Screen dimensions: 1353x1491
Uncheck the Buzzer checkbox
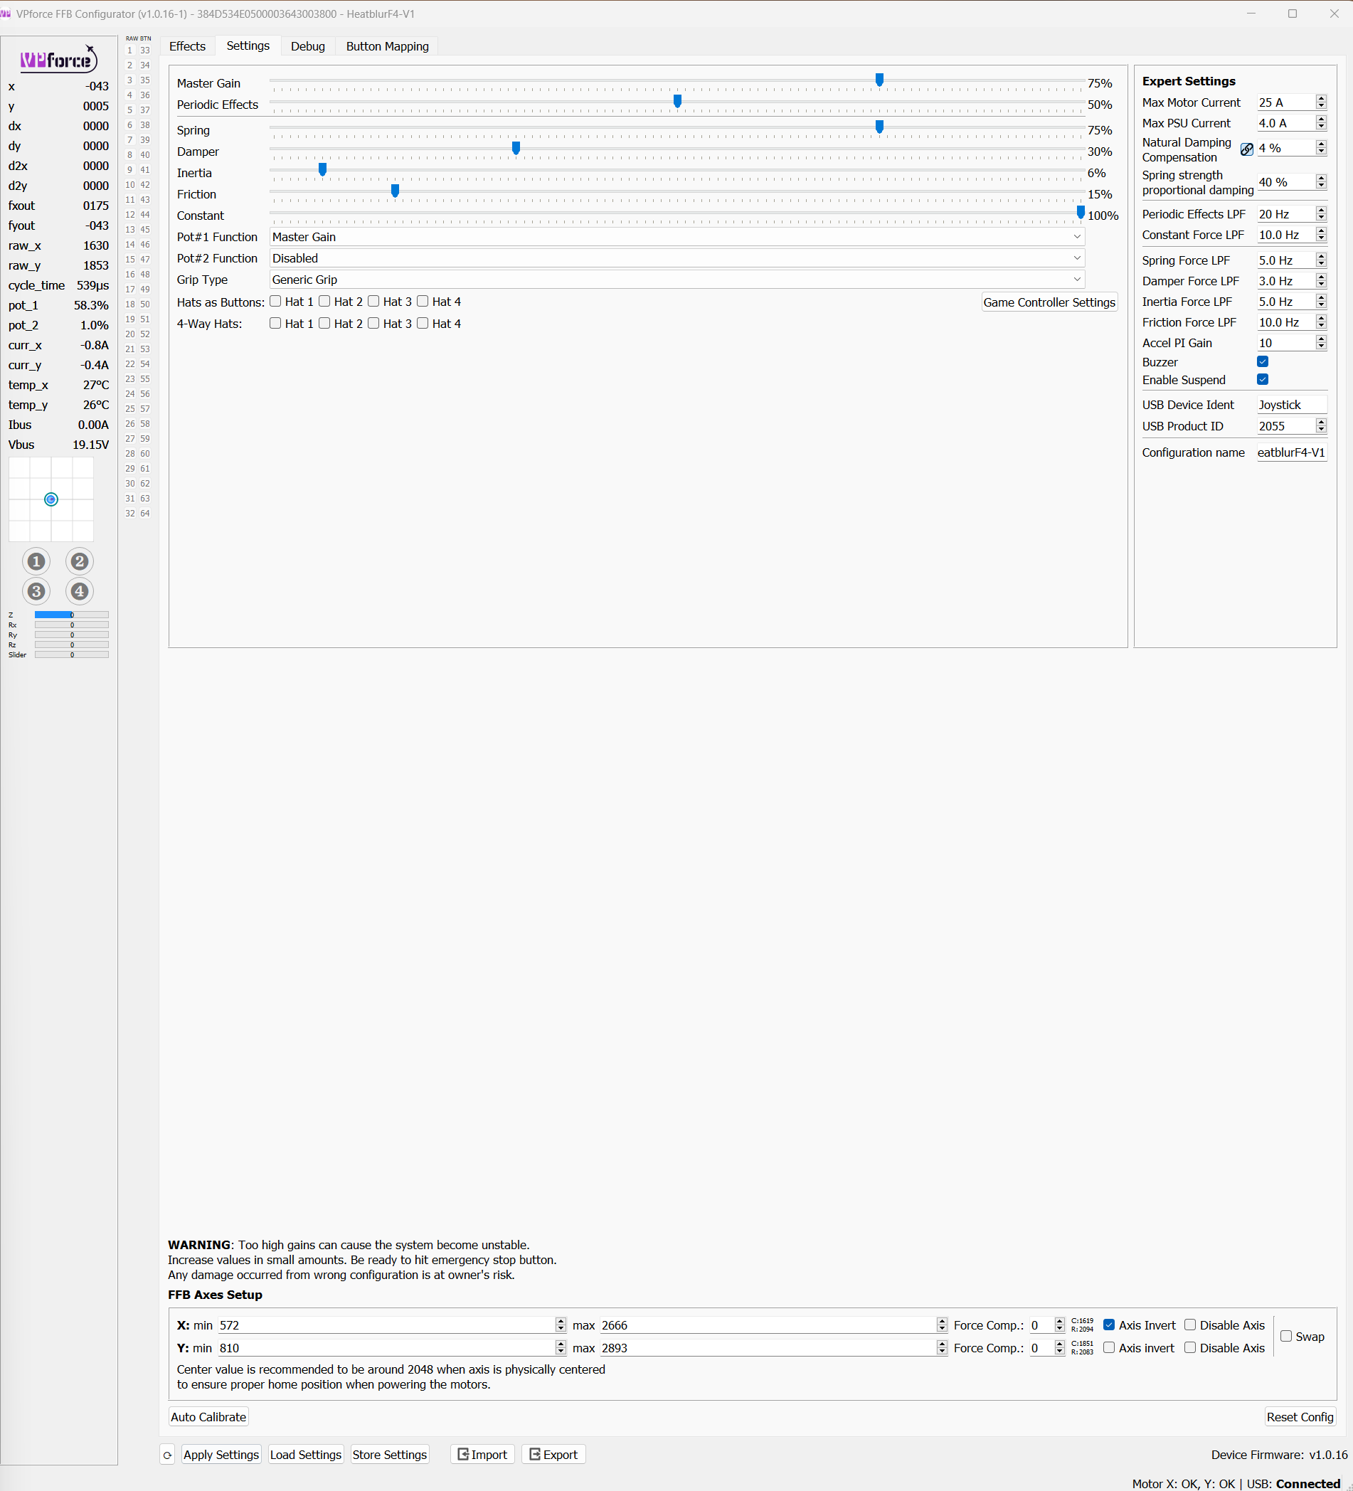pyautogui.click(x=1263, y=361)
